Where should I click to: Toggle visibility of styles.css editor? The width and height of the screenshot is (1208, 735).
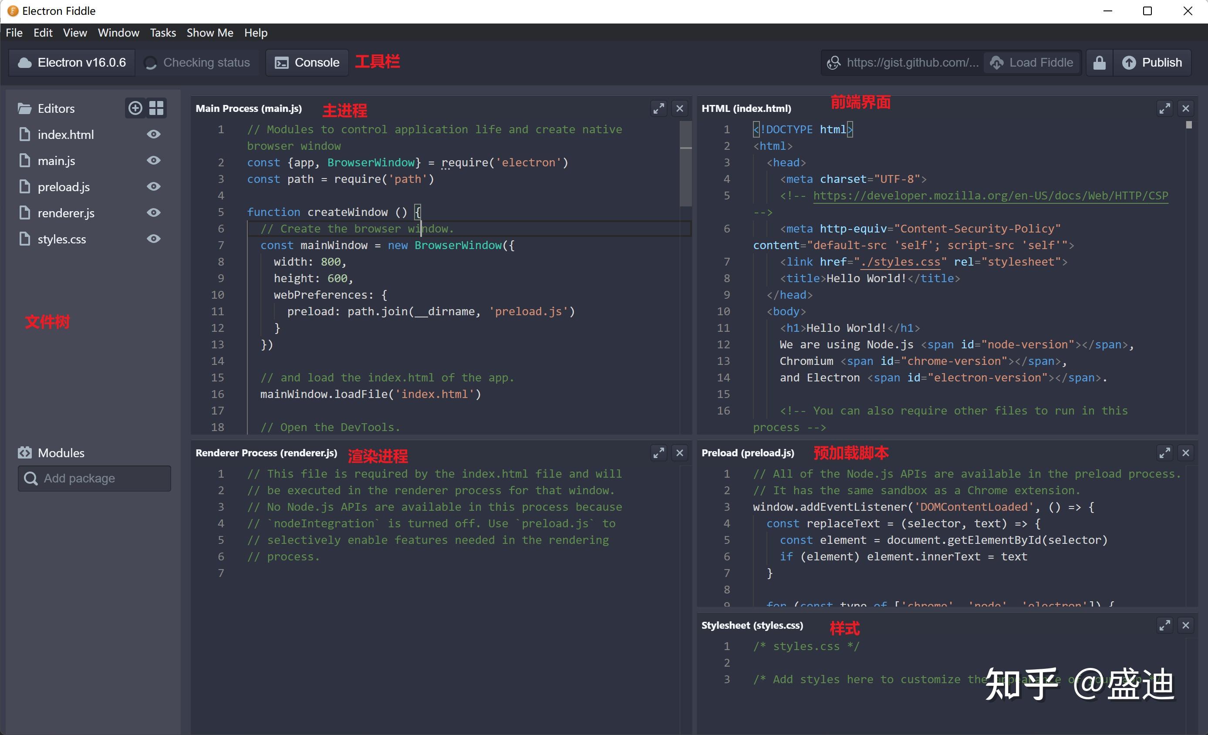[153, 239]
